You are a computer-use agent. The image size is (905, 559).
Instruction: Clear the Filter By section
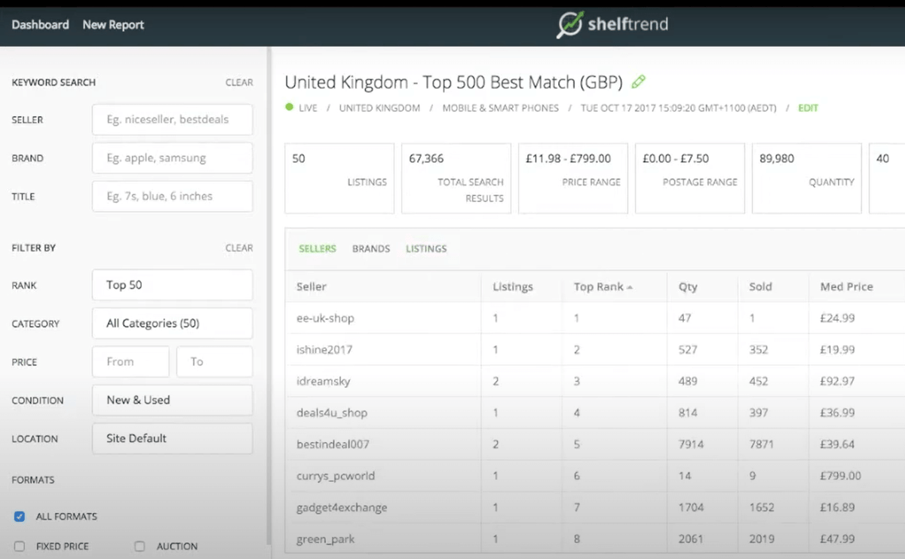239,248
